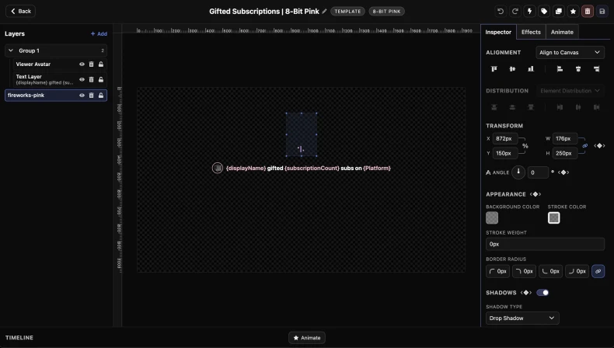Click the width W field

point(565,138)
